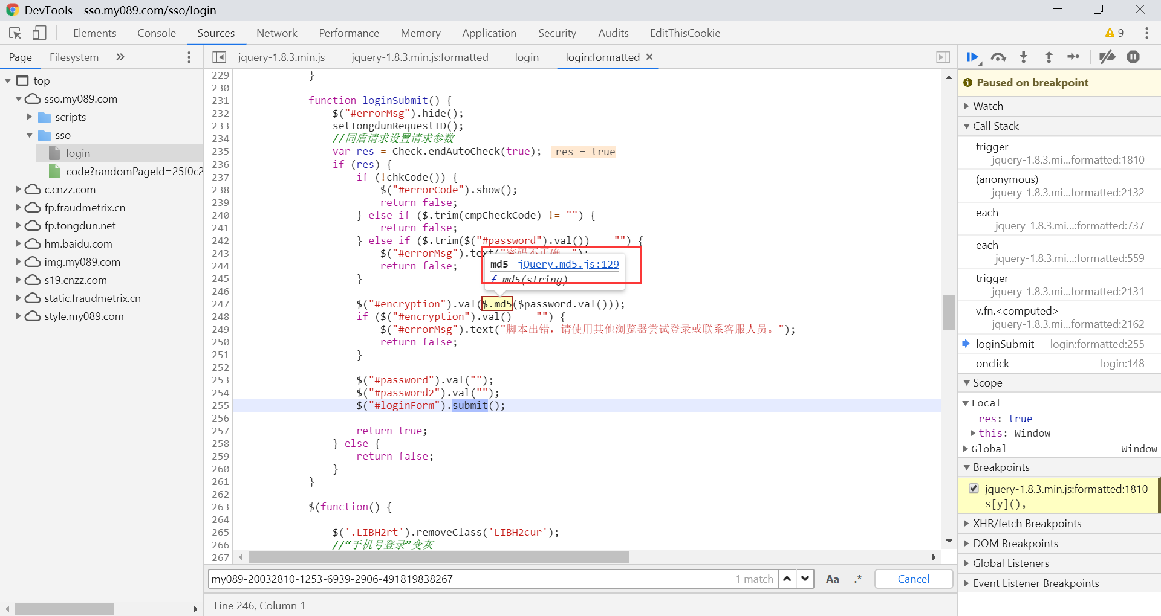Close the login:formatted tab
The width and height of the screenshot is (1161, 616).
click(x=649, y=57)
